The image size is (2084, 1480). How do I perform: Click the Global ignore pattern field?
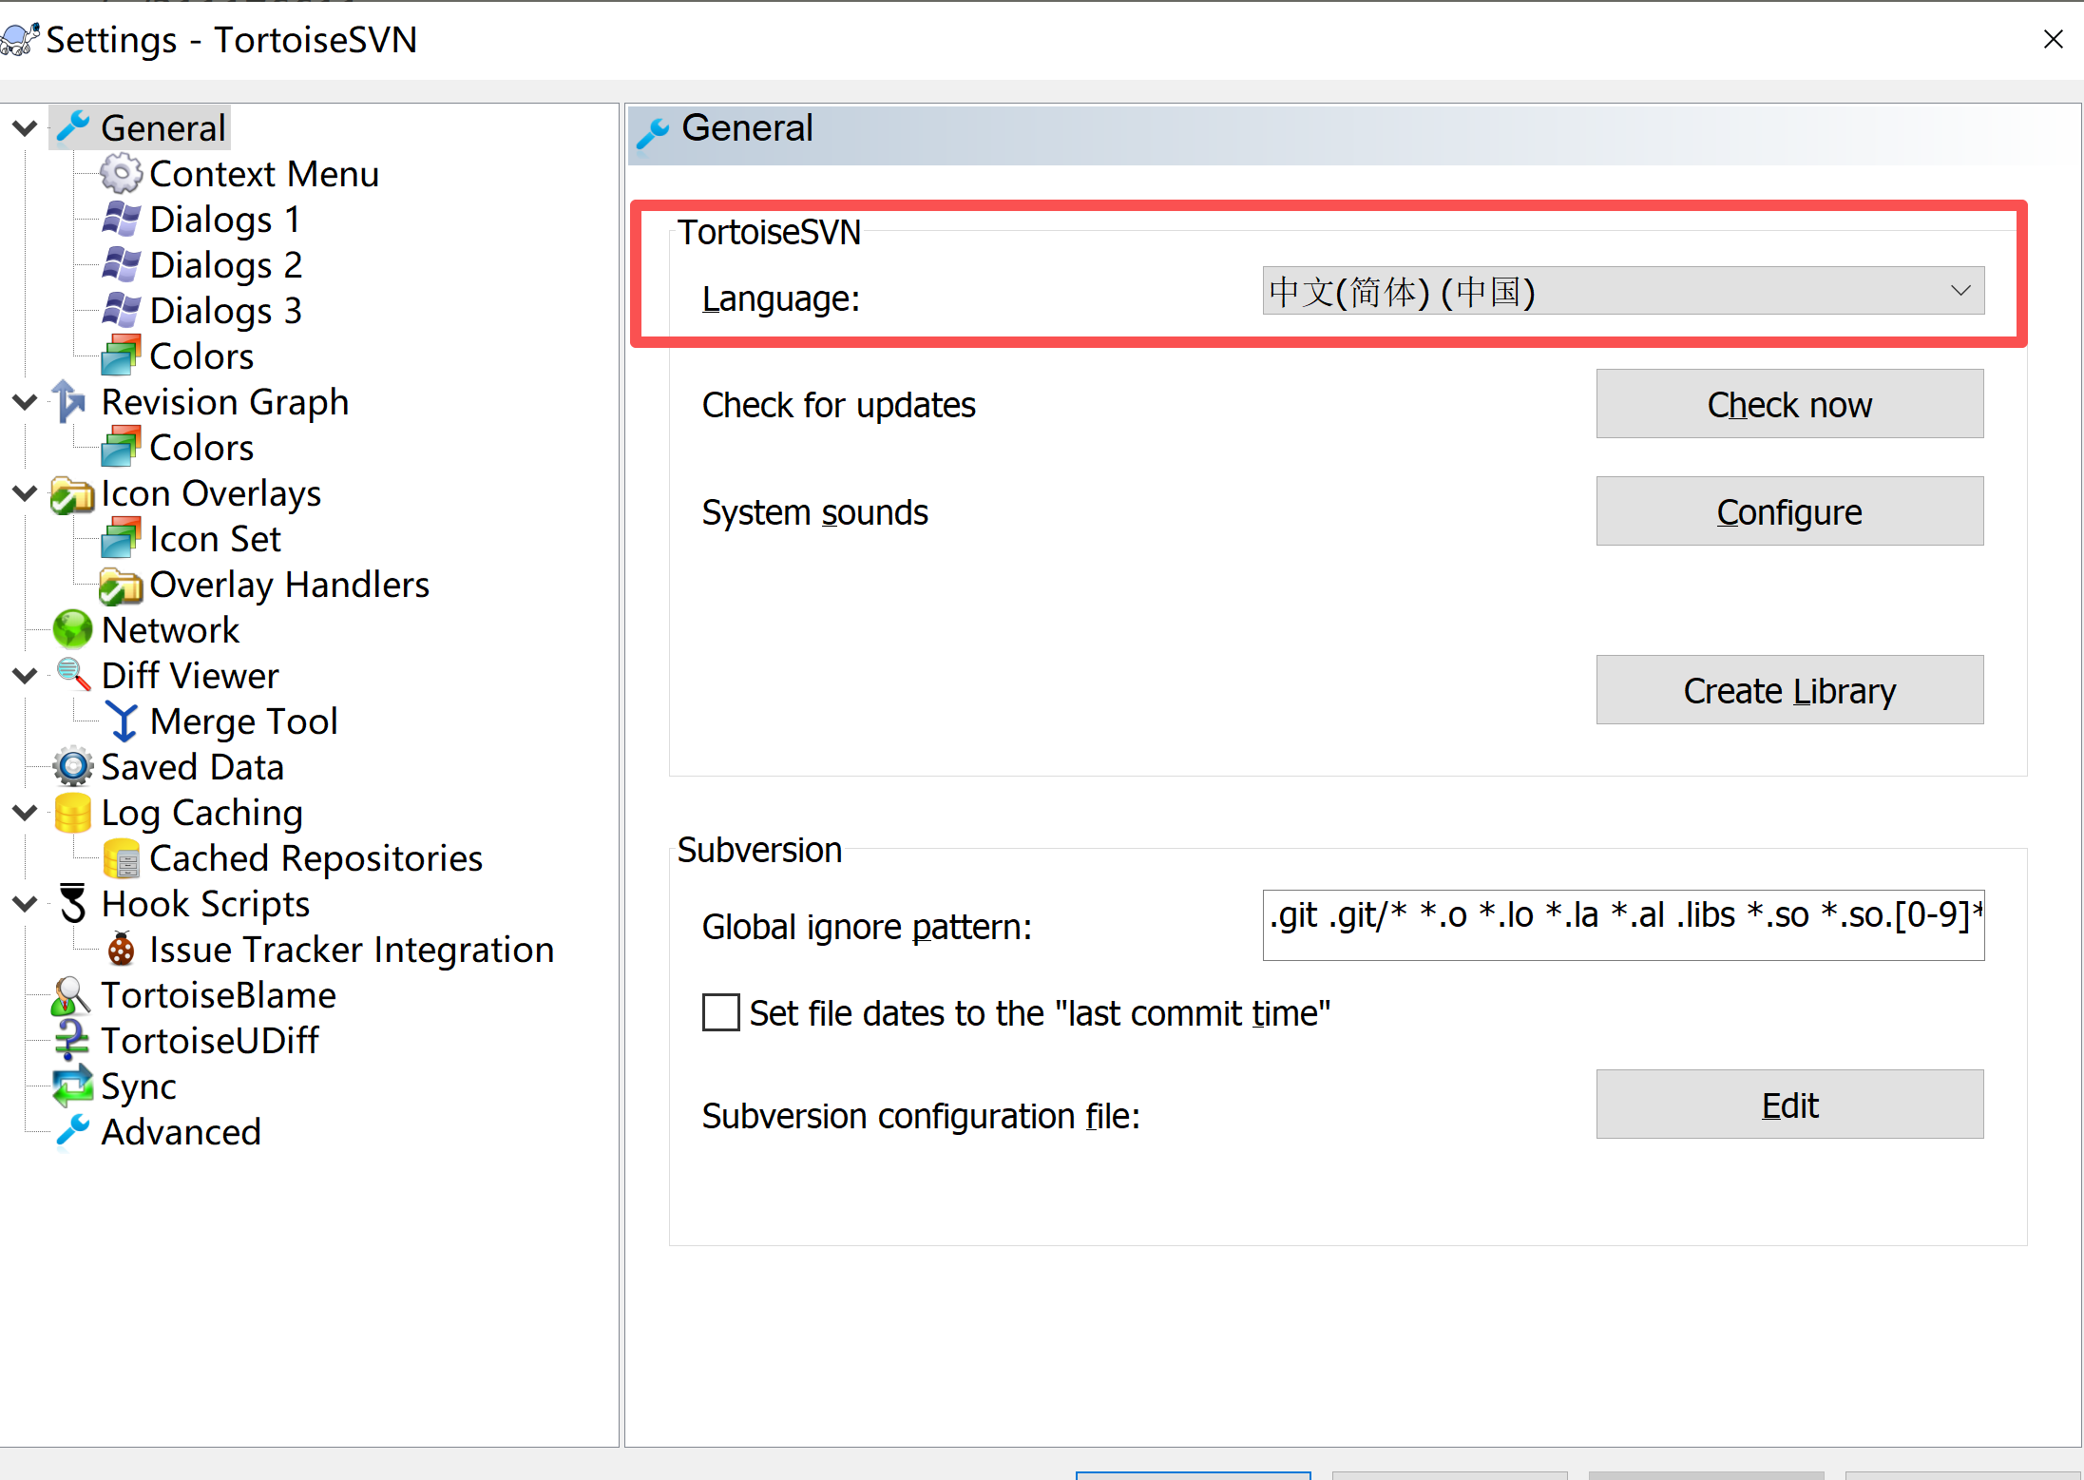tap(1622, 925)
